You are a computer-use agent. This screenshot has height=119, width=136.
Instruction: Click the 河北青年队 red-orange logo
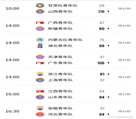point(40,114)
